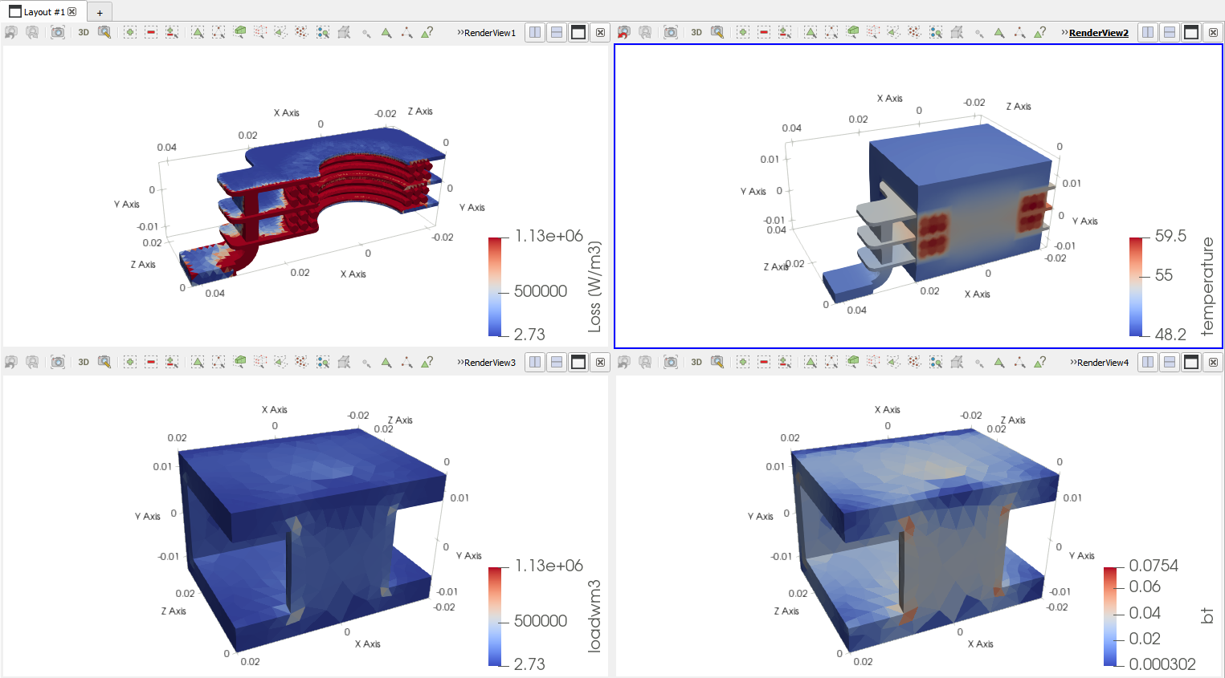Add a new layout tab
The image size is (1225, 678).
tap(100, 13)
